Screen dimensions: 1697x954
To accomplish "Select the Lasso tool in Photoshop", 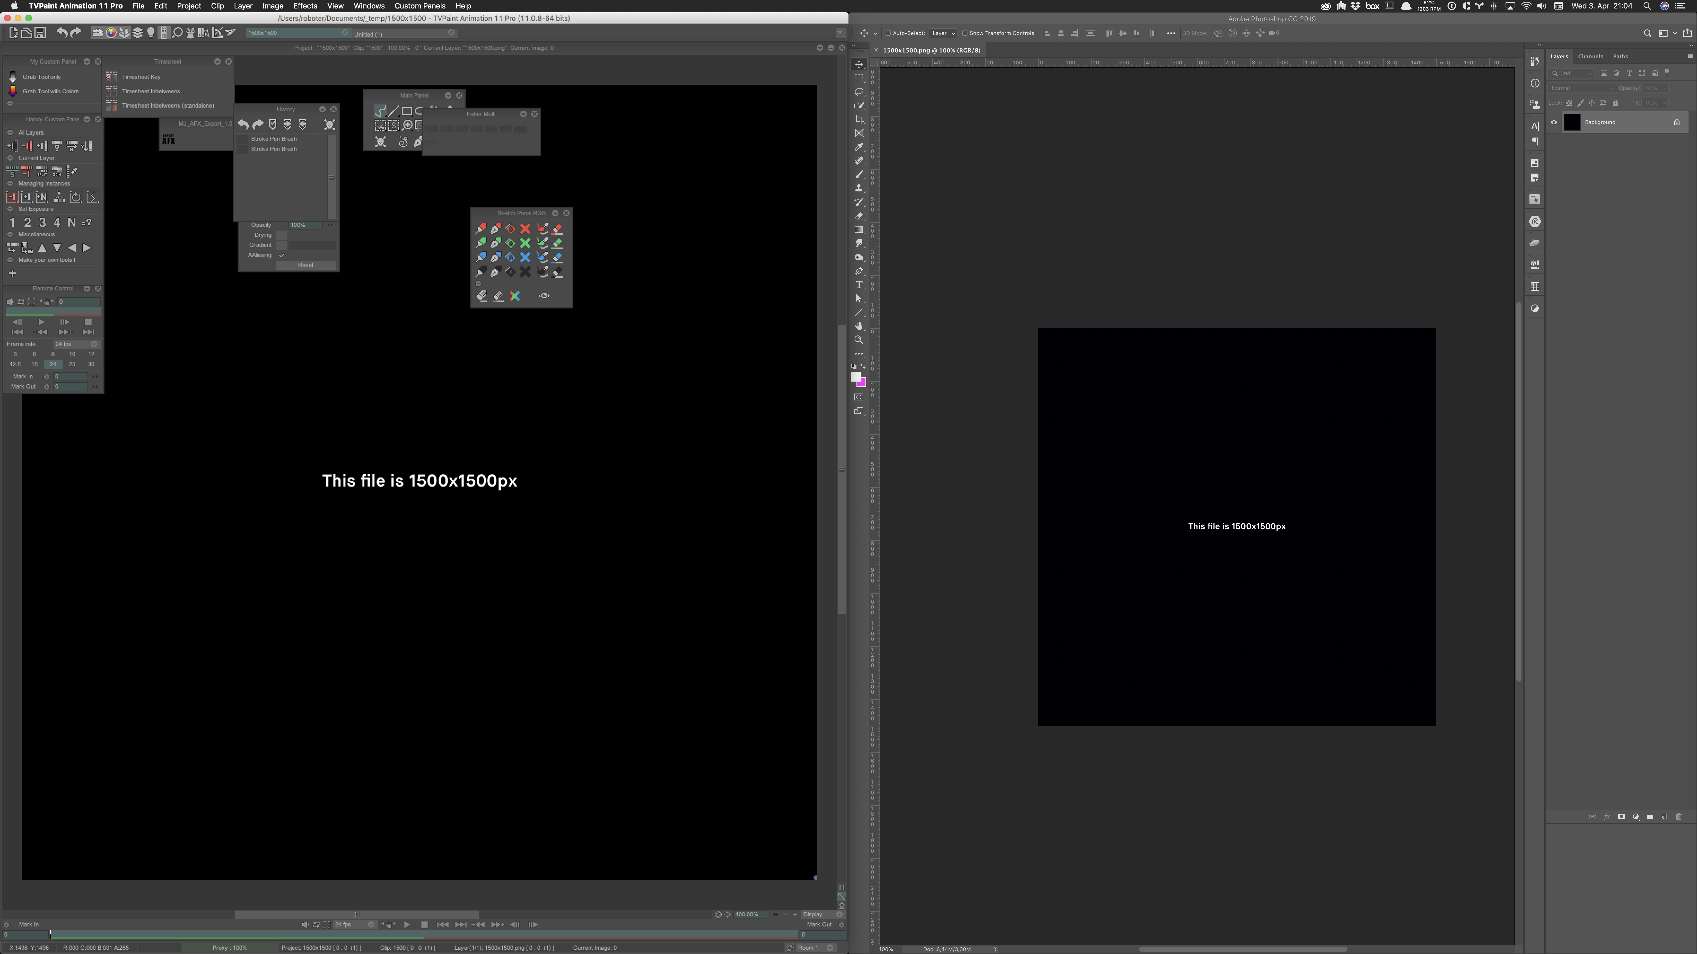I will (859, 92).
